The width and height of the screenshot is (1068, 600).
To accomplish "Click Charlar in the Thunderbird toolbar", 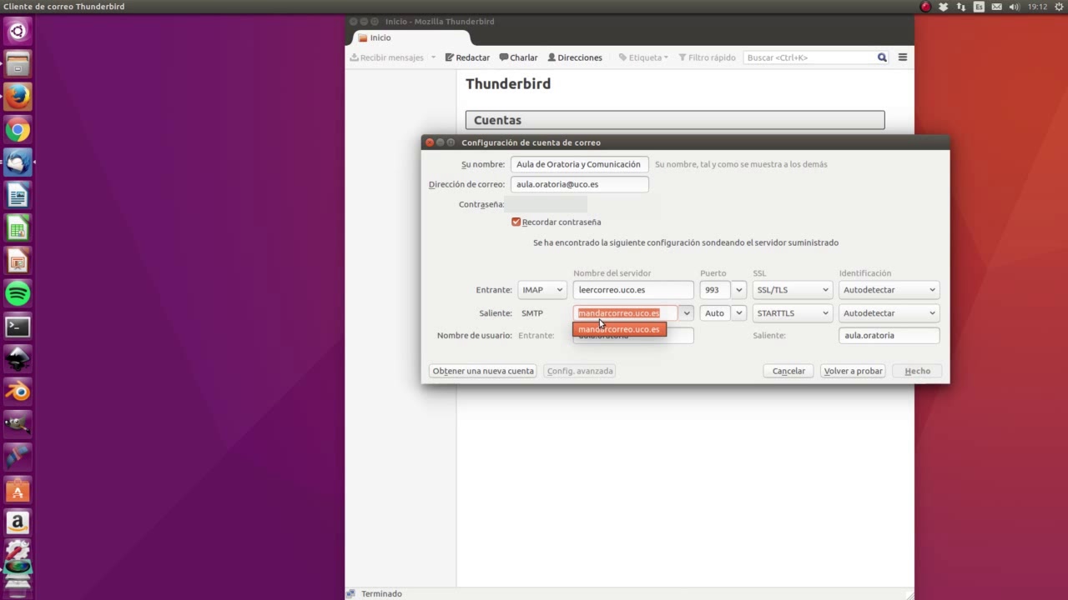I will (518, 57).
